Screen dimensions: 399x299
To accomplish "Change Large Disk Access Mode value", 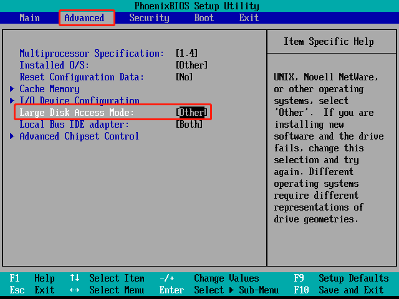I will (x=191, y=112).
